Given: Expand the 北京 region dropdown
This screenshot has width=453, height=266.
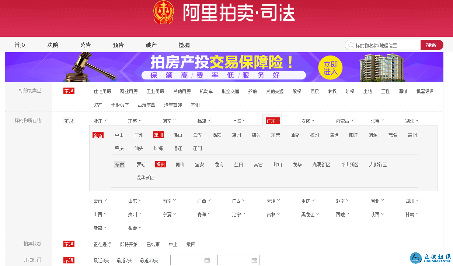Looking at the screenshot, I should point(377,121).
